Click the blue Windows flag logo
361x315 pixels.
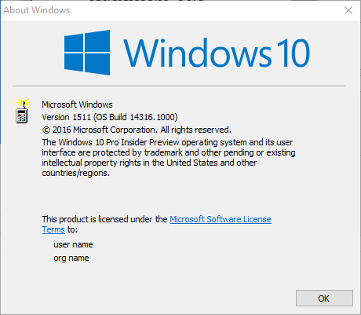point(87,53)
